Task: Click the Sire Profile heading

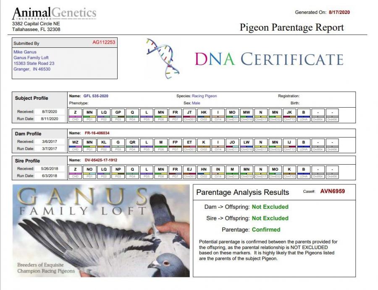Action: click(27, 161)
